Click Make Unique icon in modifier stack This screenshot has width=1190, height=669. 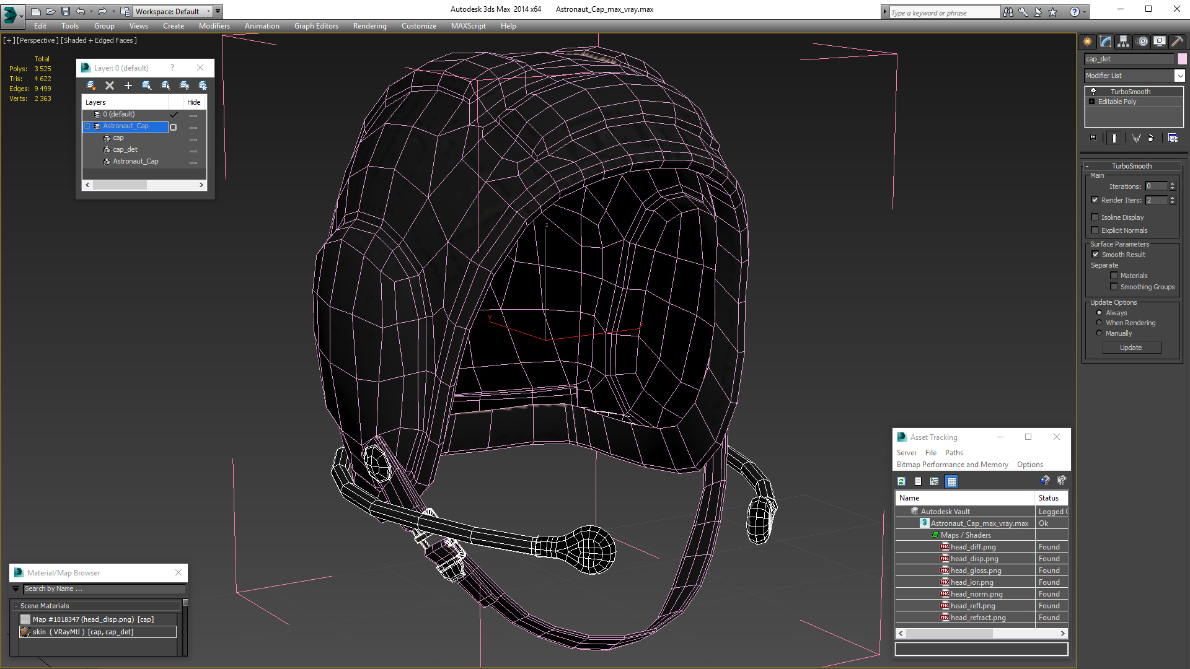(x=1136, y=138)
